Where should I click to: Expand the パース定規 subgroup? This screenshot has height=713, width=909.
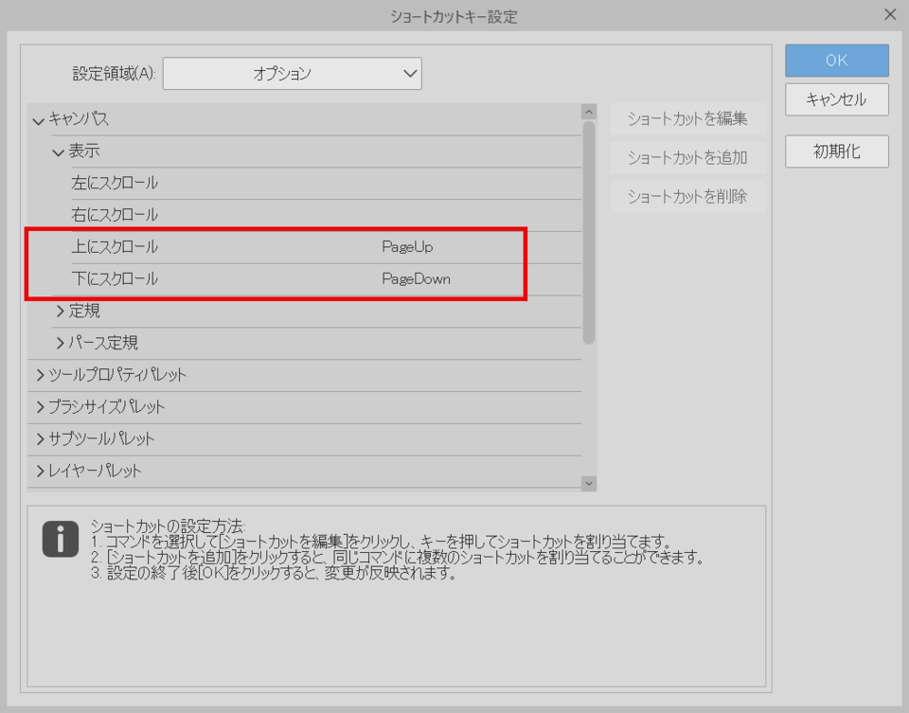click(x=60, y=343)
